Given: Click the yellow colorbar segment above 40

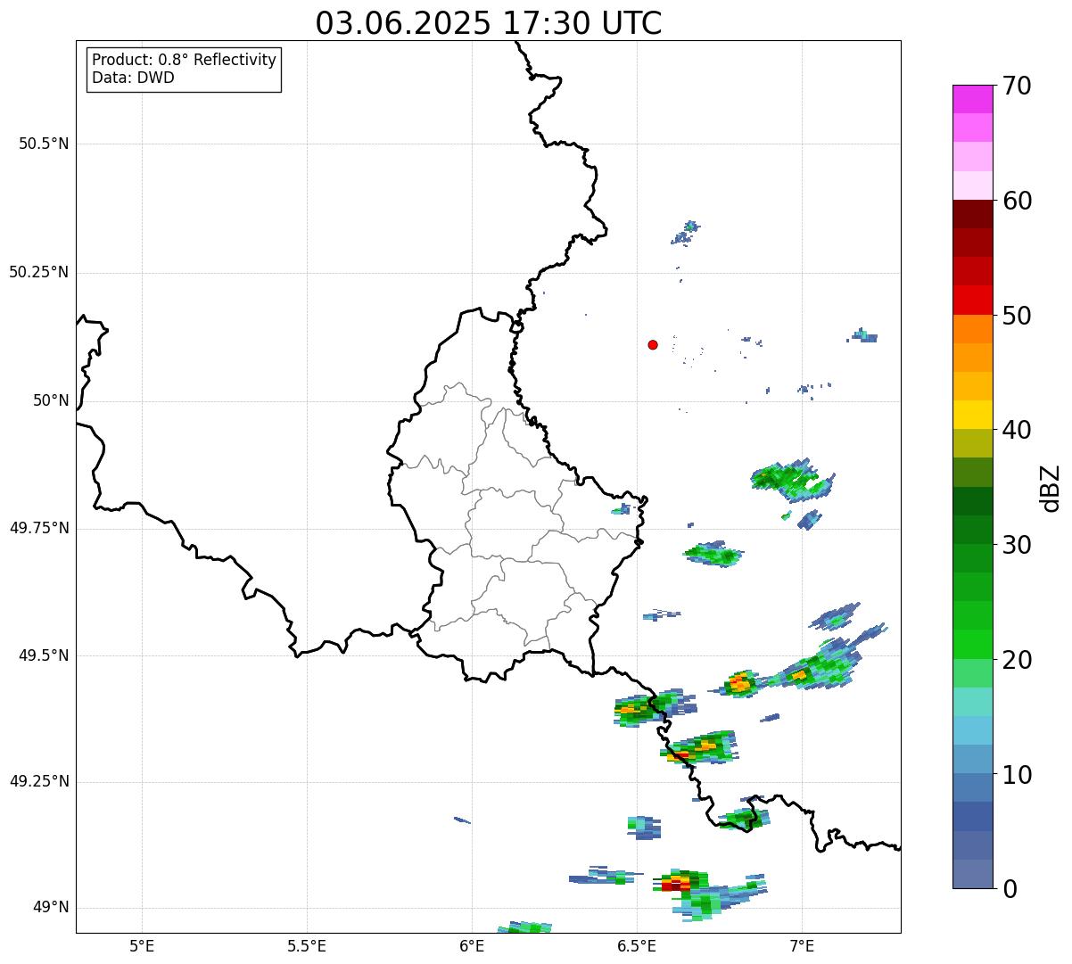Looking at the screenshot, I should (973, 415).
